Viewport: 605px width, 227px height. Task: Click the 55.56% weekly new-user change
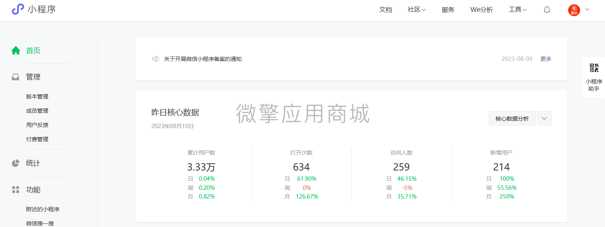(x=507, y=188)
